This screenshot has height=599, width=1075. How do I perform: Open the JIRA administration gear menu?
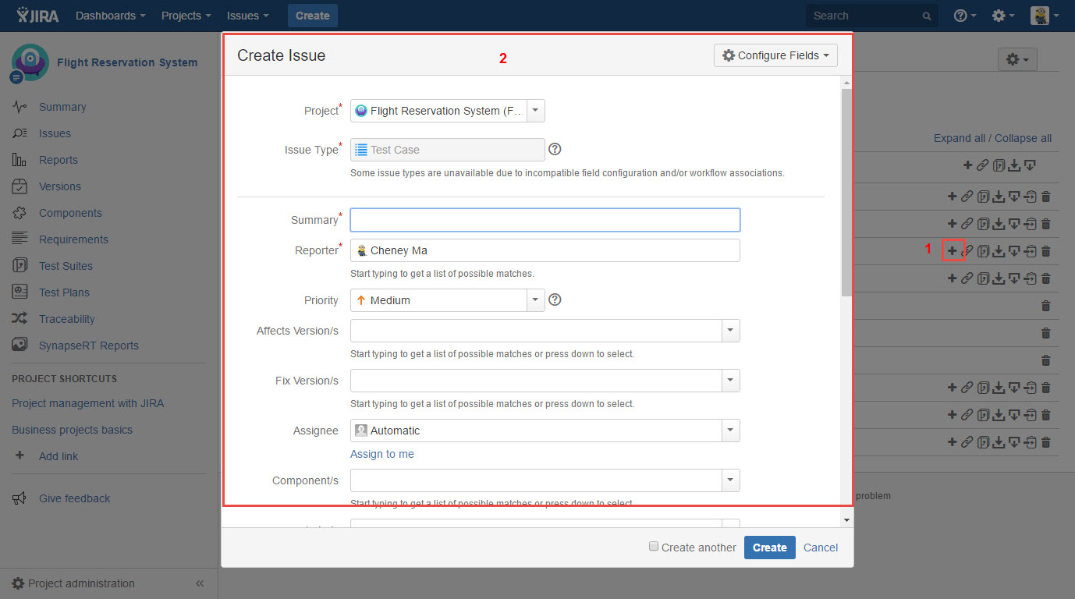pos(1002,16)
